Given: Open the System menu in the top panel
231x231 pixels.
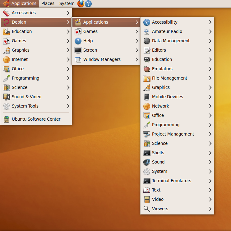Looking at the screenshot, I should click(x=67, y=3).
